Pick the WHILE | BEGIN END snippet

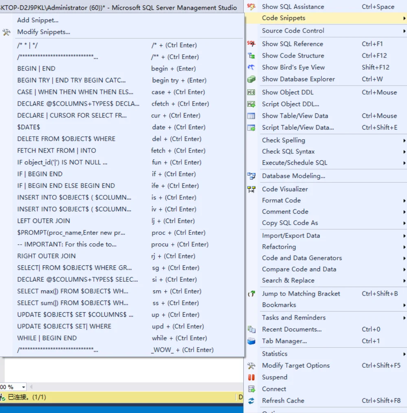pyautogui.click(x=122, y=338)
